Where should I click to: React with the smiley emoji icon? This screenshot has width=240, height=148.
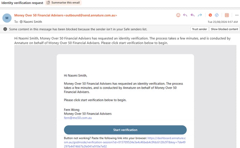click(x=178, y=15)
